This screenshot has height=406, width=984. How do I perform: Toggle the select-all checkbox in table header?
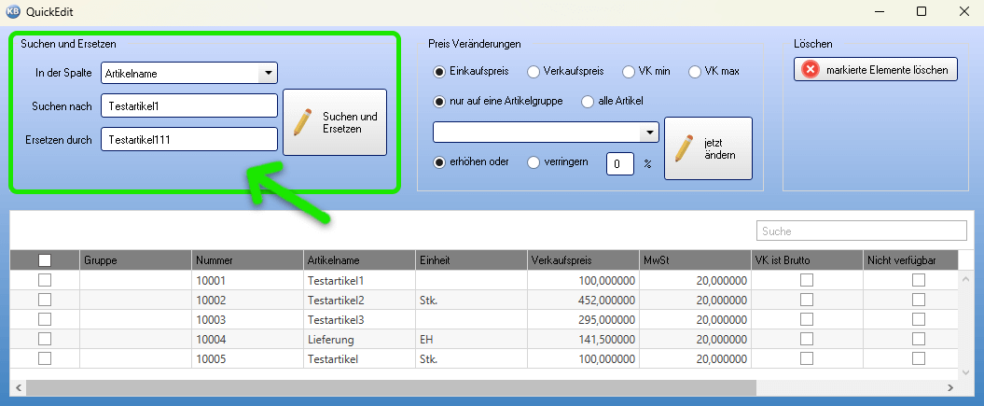[44, 260]
